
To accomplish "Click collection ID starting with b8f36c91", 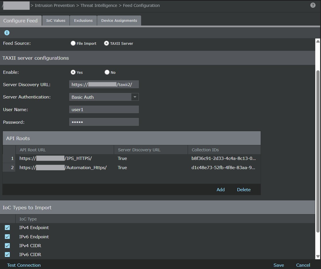I will [x=224, y=158].
